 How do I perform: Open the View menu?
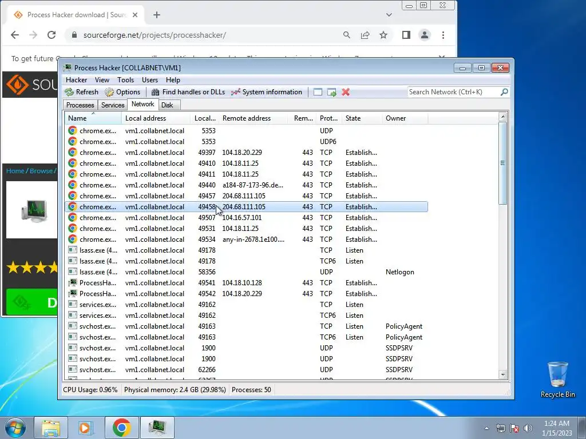pos(102,80)
